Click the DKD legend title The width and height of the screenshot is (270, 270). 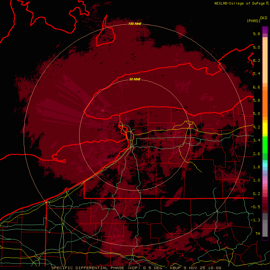pos(263,18)
